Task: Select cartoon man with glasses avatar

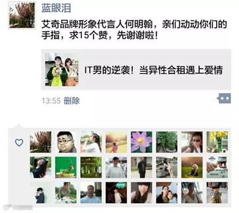Action: (x=66, y=142)
